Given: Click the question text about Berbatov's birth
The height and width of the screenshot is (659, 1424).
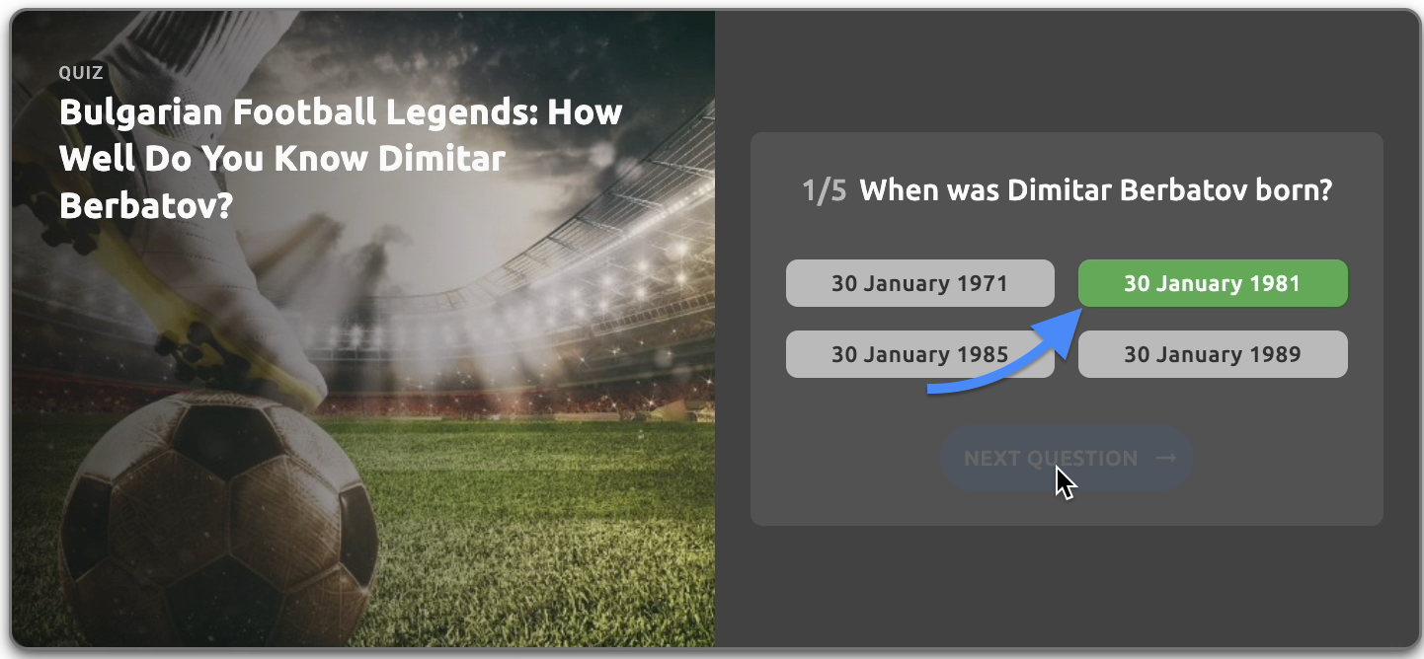Looking at the screenshot, I should click(1095, 190).
